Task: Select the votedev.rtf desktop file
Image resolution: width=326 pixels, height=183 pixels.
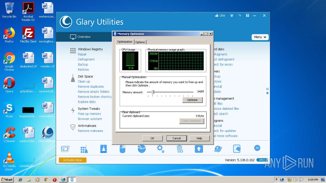Action: [47, 60]
